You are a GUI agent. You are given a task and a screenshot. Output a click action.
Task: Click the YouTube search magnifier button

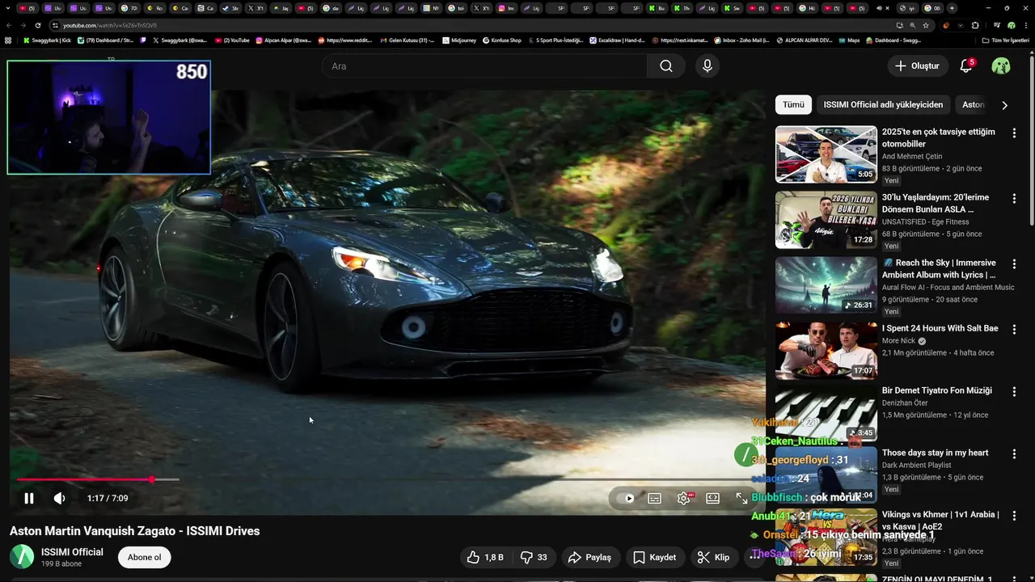click(x=666, y=66)
